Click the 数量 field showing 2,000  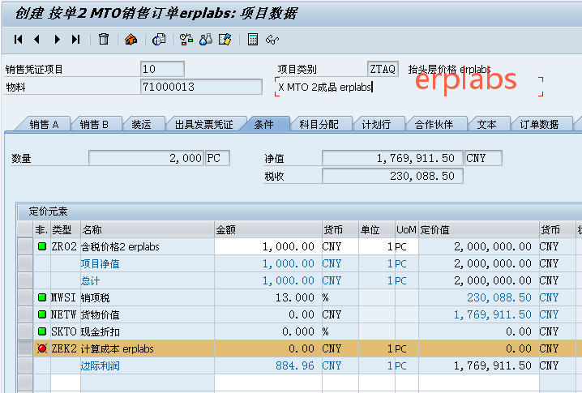pyautogui.click(x=146, y=158)
